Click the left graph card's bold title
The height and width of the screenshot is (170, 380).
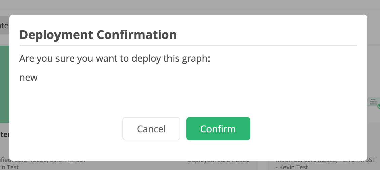[4, 135]
